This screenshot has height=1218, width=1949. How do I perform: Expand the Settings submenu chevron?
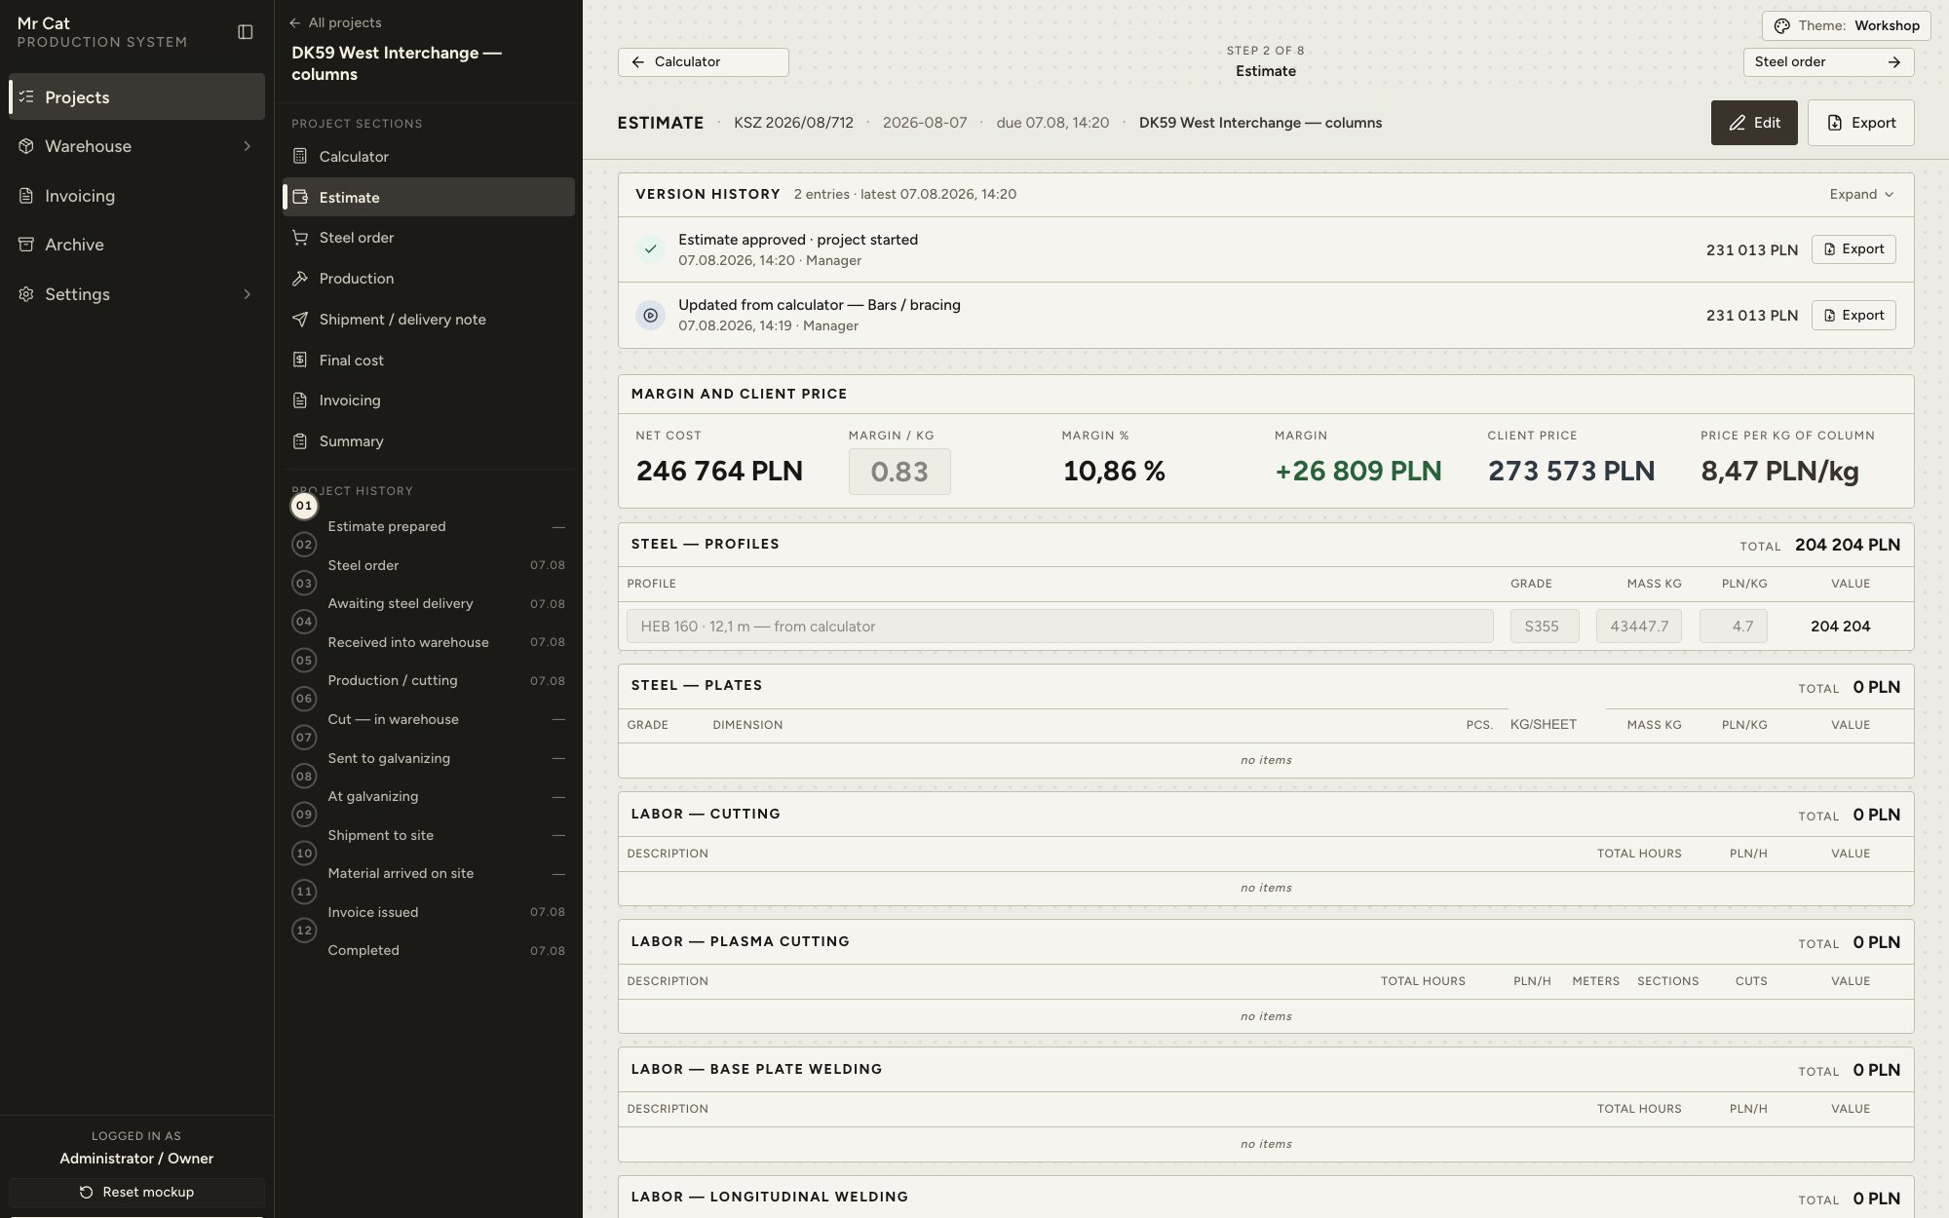click(247, 294)
